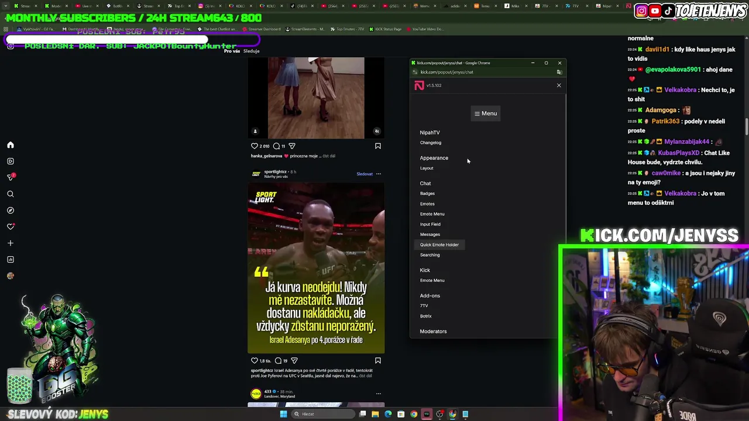Follow sportlightcz via Sledovat link
Image resolution: width=749 pixels, height=421 pixels.
[365, 174]
